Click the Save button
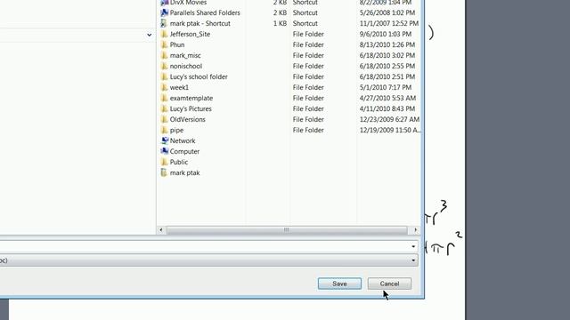Viewport: 570px width, 320px height. click(339, 284)
